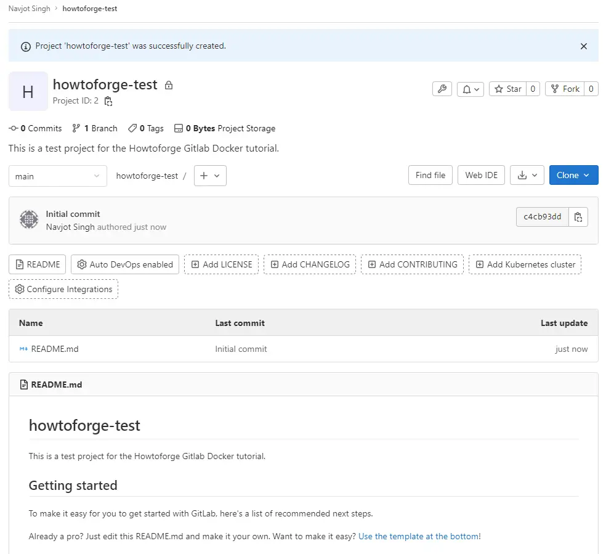Click the wrench admin settings button
Viewport: 606px width, 554px height.
442,89
